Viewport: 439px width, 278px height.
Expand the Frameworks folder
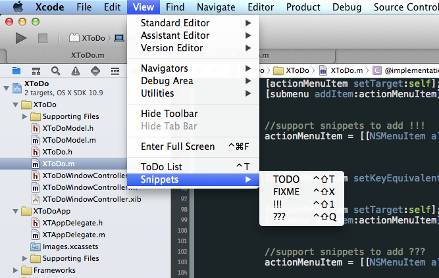point(15,270)
